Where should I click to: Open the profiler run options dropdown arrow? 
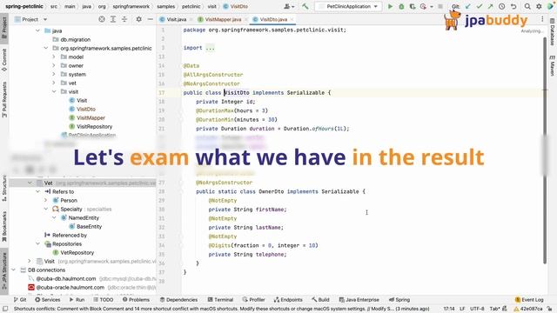click(x=432, y=6)
